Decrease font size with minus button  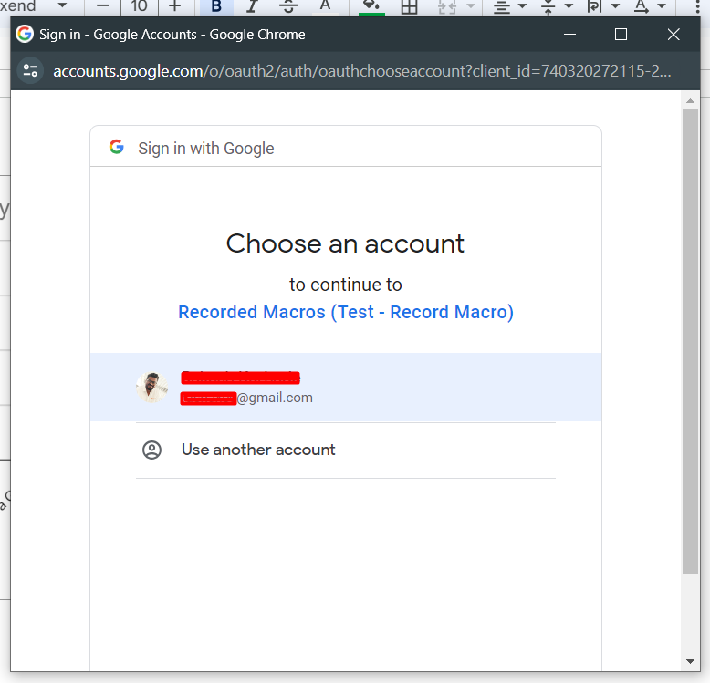103,5
